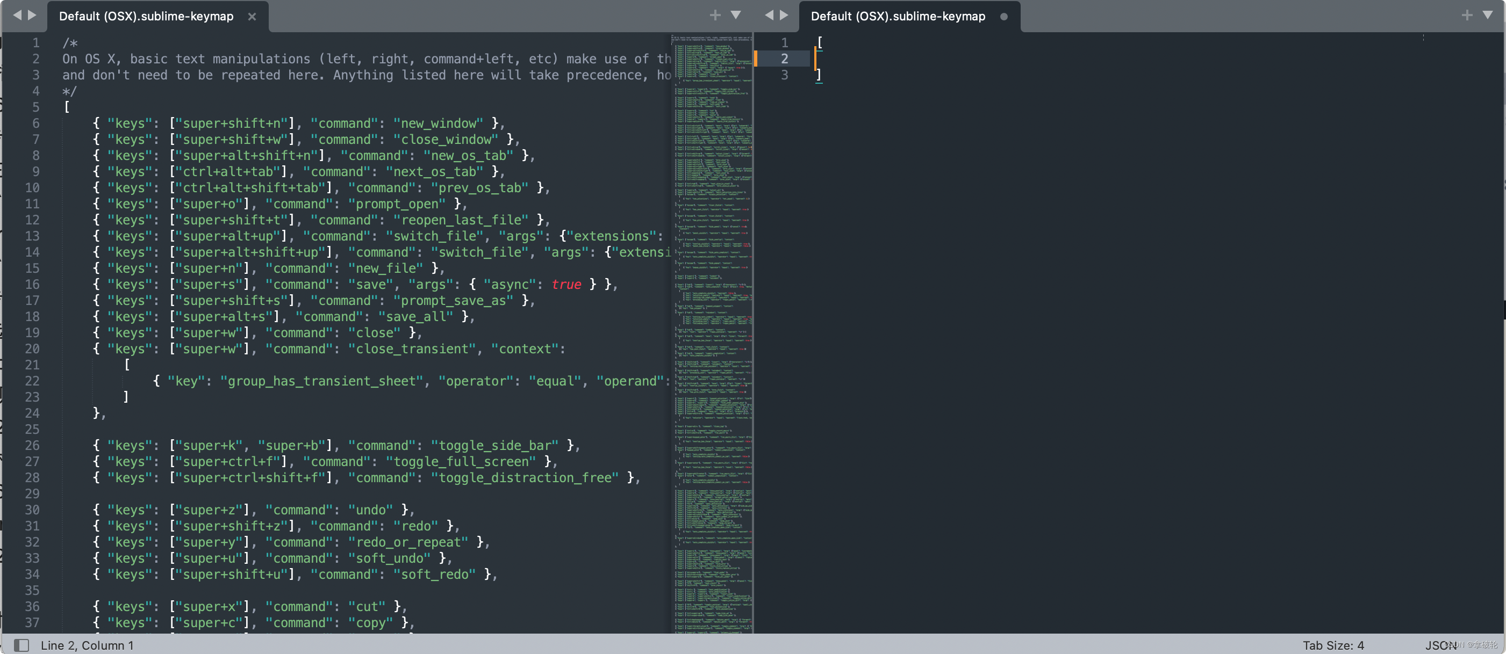Click "save_all" command text
Screen dimensions: 1506x654
click(415, 316)
